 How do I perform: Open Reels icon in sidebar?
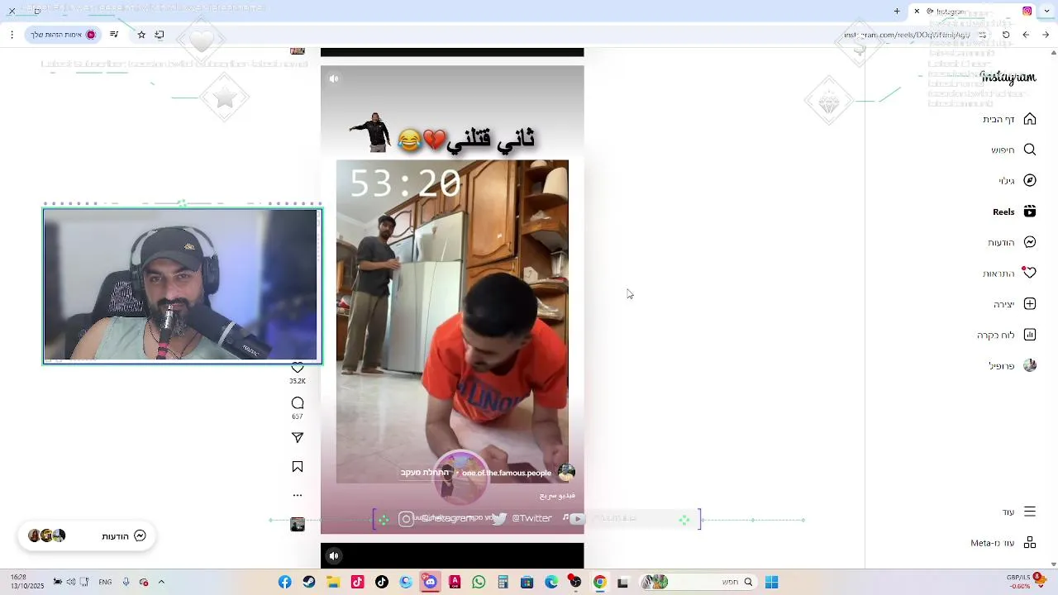tap(1030, 212)
